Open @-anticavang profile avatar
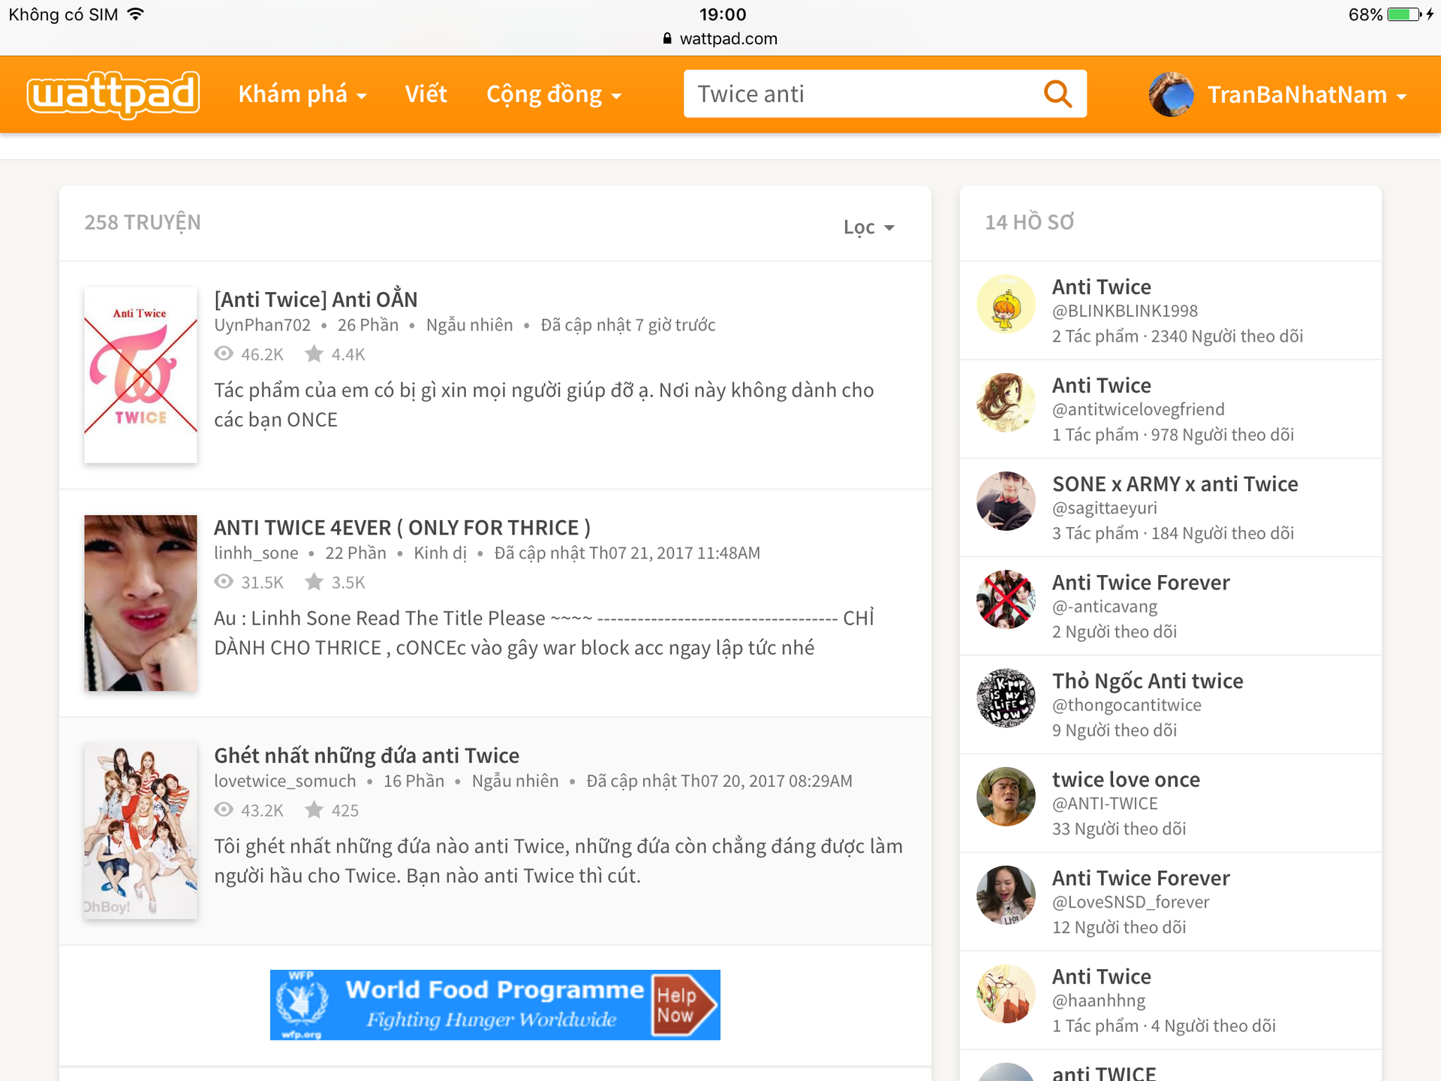 pyautogui.click(x=1006, y=599)
